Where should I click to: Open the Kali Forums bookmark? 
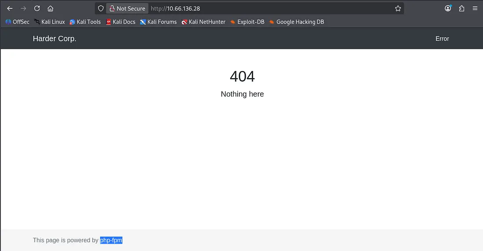pos(158,22)
